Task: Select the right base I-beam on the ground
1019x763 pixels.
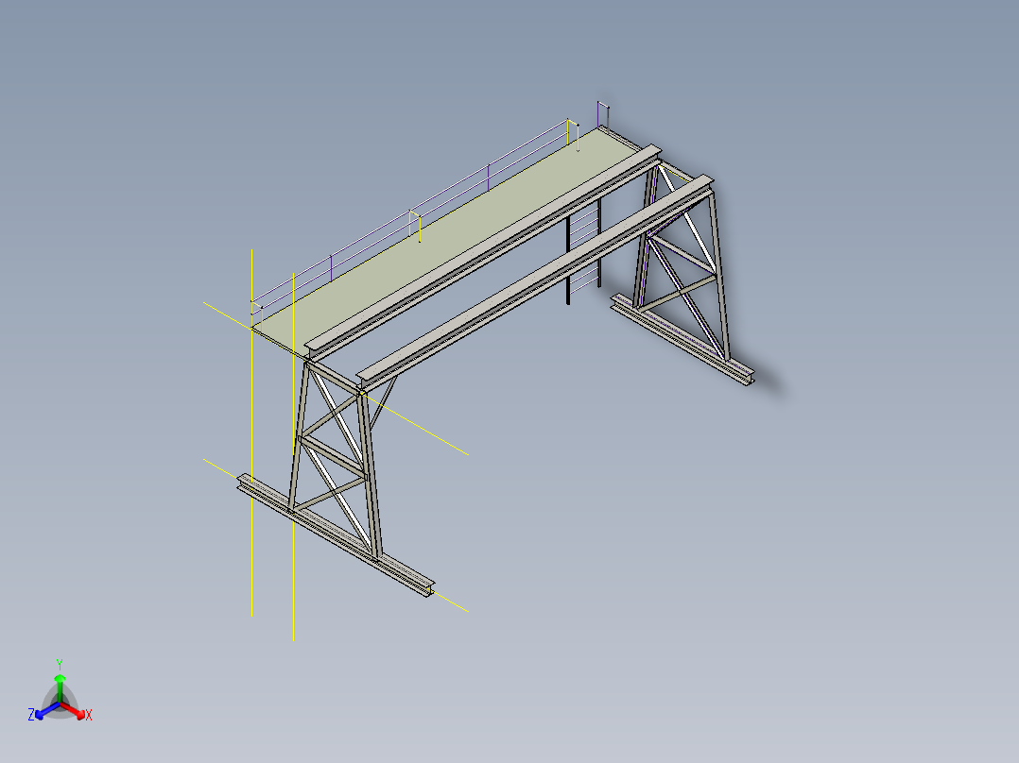Action: [682, 340]
